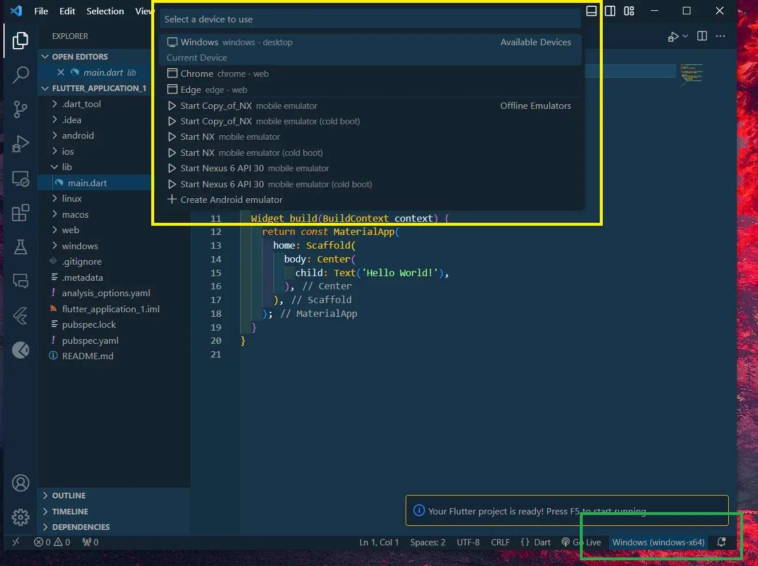Toggle panel layout icon in title bar

pyautogui.click(x=591, y=11)
